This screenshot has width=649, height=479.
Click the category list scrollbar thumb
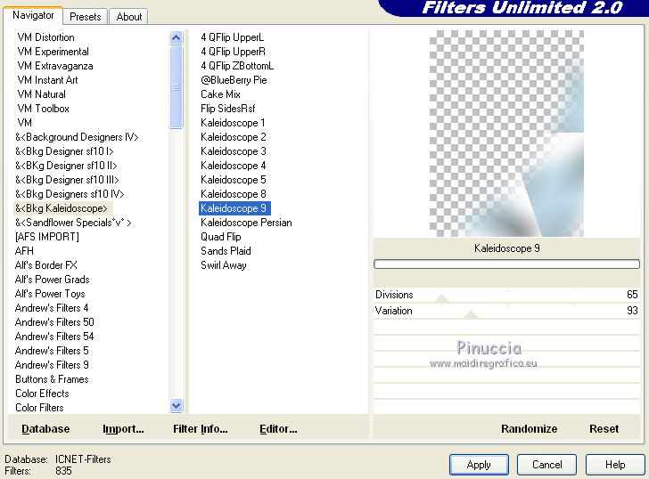click(x=177, y=87)
